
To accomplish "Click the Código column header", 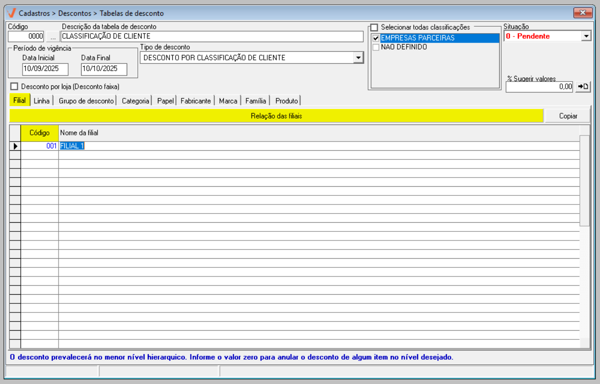I will pos(39,133).
